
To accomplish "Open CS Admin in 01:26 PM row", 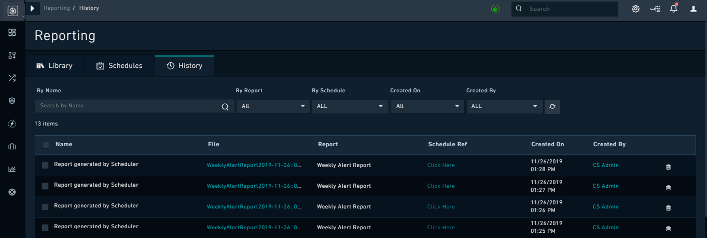I will pyautogui.click(x=606, y=206).
